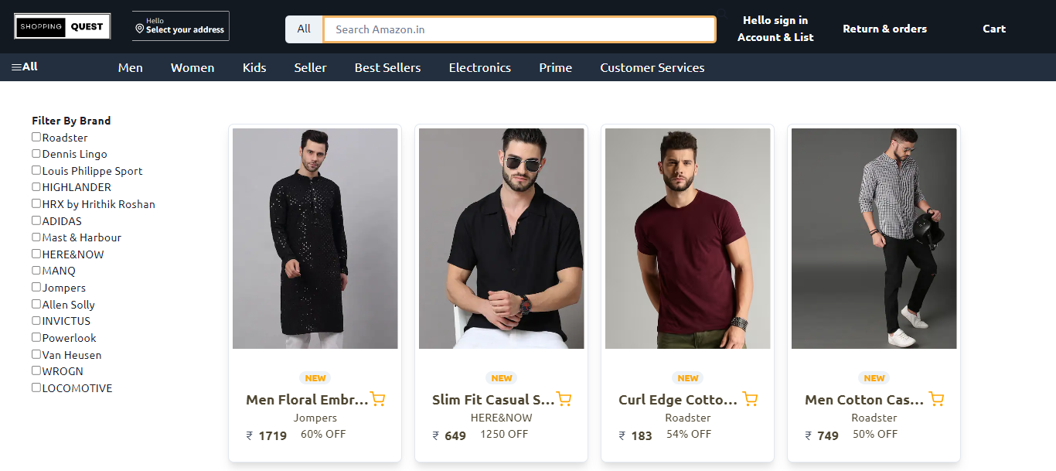
Task: Open the black kurta product image
Action: point(315,238)
